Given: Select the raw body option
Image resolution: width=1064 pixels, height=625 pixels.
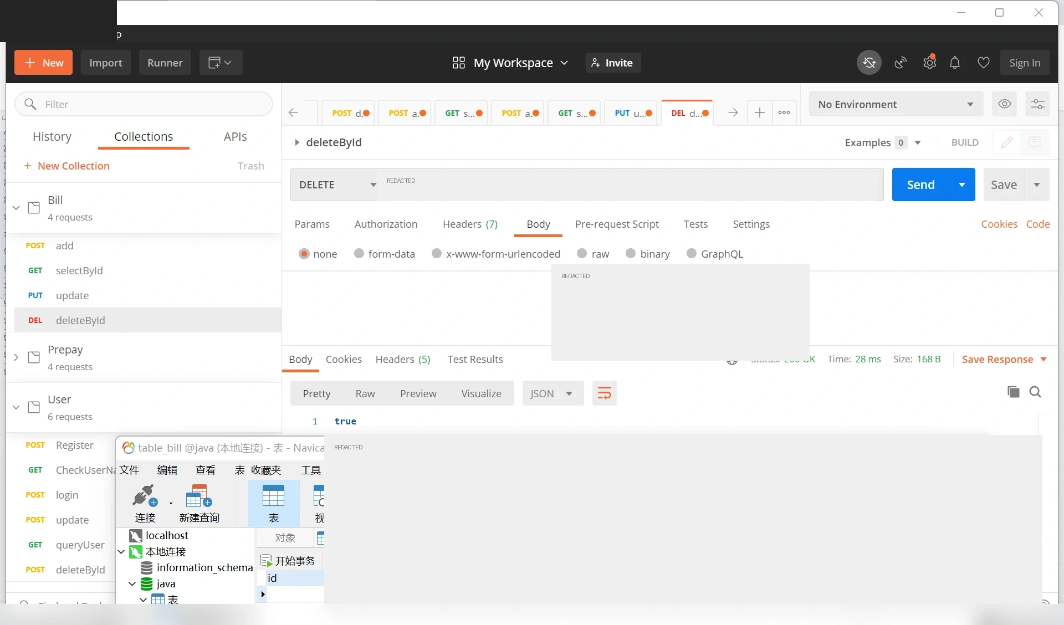Looking at the screenshot, I should point(582,254).
